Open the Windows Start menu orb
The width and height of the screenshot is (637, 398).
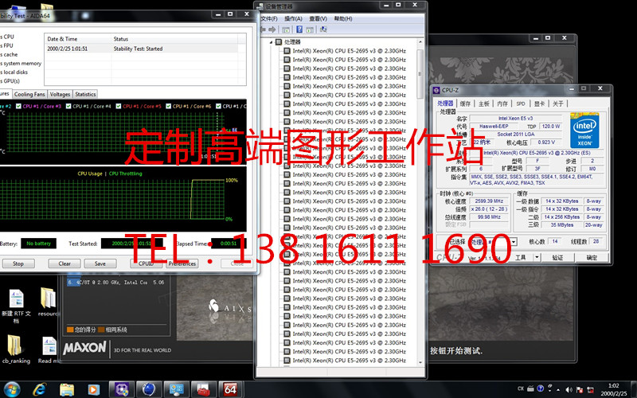[x=12, y=389]
